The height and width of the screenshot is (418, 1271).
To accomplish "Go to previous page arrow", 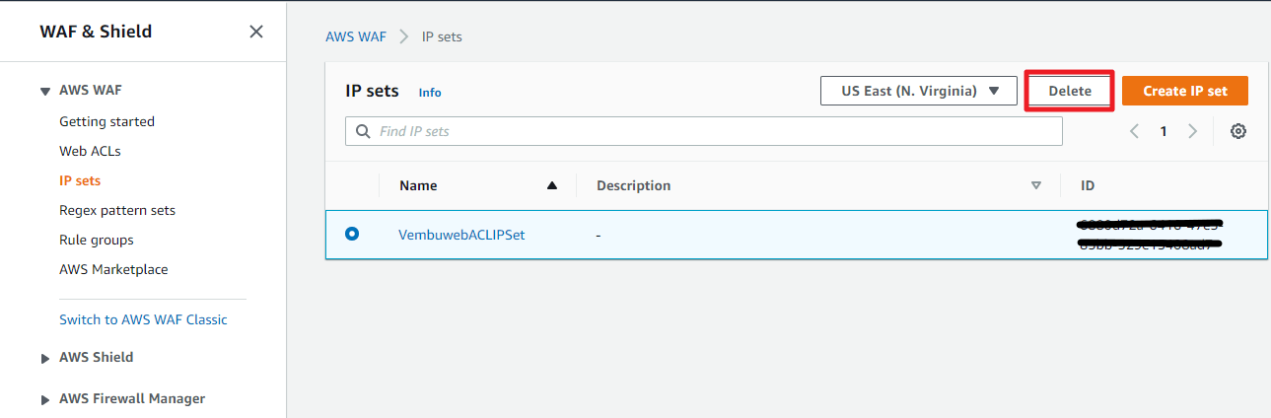I will pos(1135,131).
